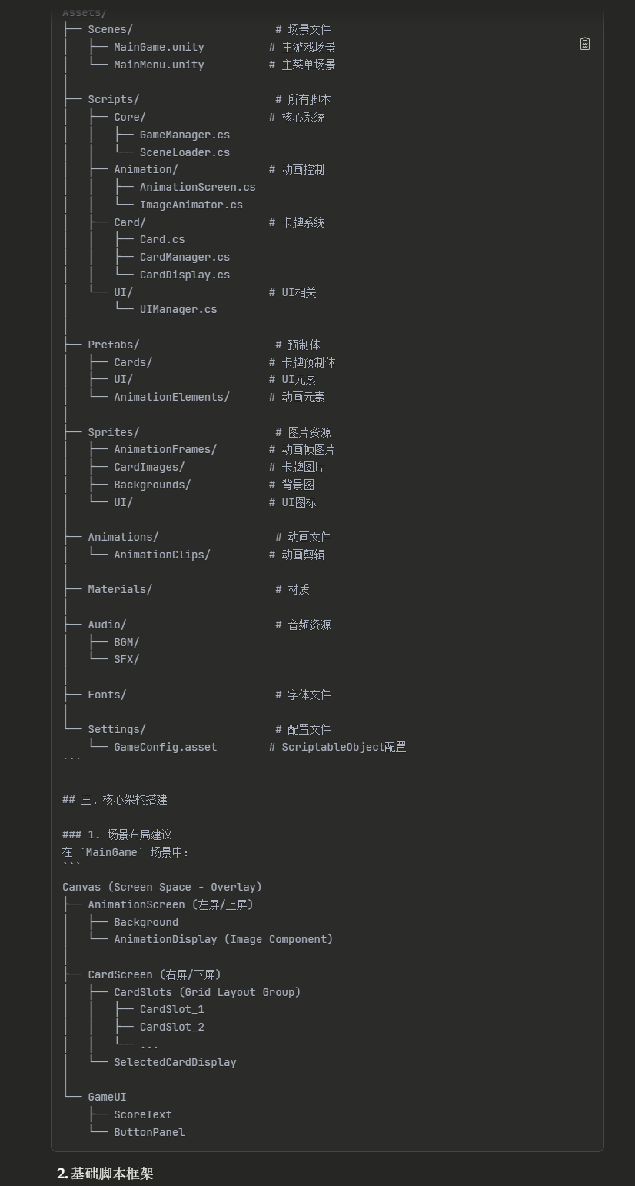Click the SceneLoader.cs entry

pos(185,152)
